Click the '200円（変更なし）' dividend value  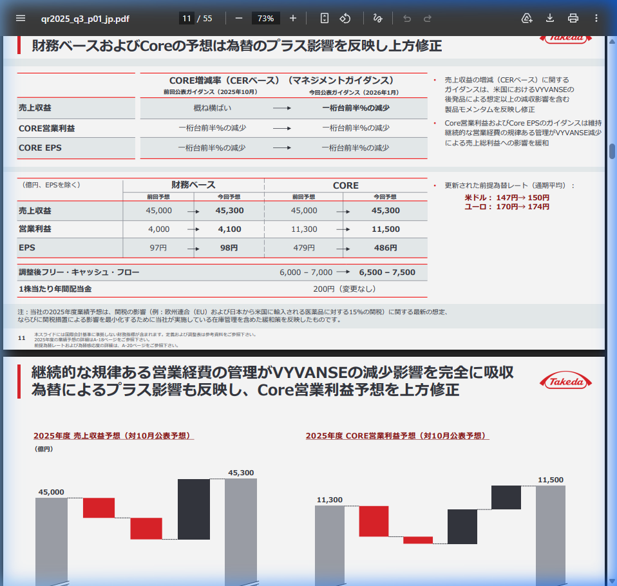[345, 289]
